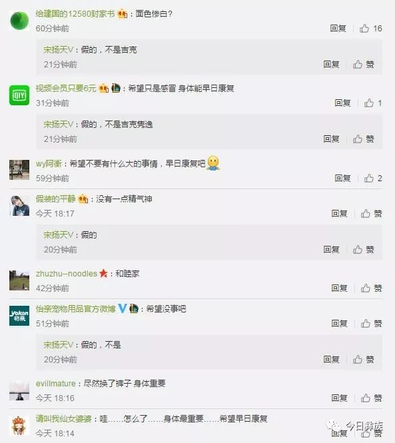This screenshot has height=443, width=395.
Task: Click the iQIYI green logo avatar
Action: click(19, 95)
